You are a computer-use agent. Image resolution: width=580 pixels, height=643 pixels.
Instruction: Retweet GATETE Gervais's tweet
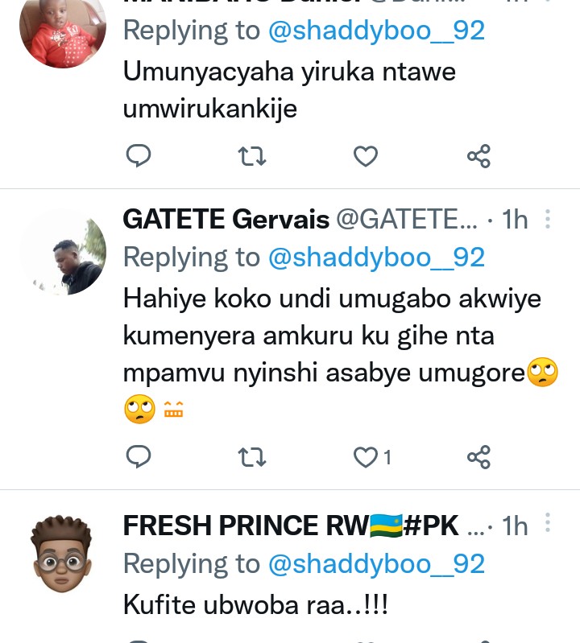click(252, 457)
